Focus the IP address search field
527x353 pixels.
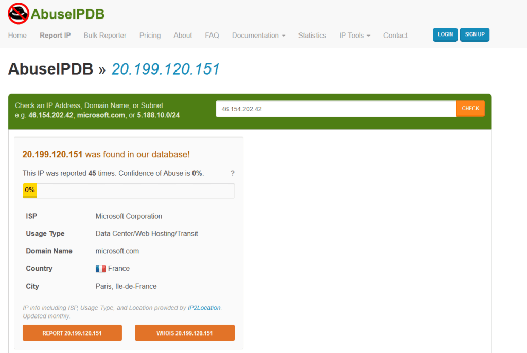[x=336, y=109]
